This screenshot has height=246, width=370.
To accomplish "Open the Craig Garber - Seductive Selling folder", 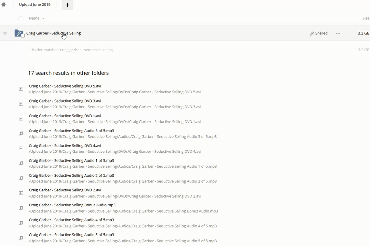I will point(53,33).
